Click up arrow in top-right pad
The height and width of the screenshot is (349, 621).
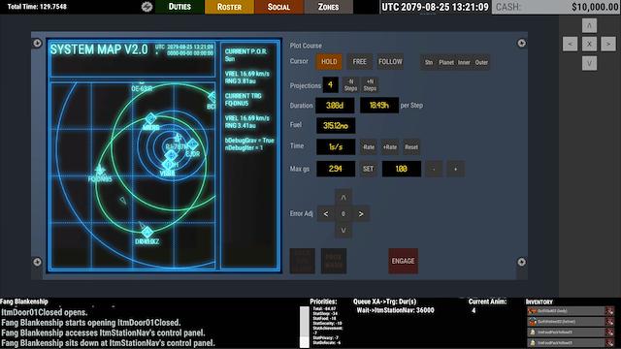point(589,26)
